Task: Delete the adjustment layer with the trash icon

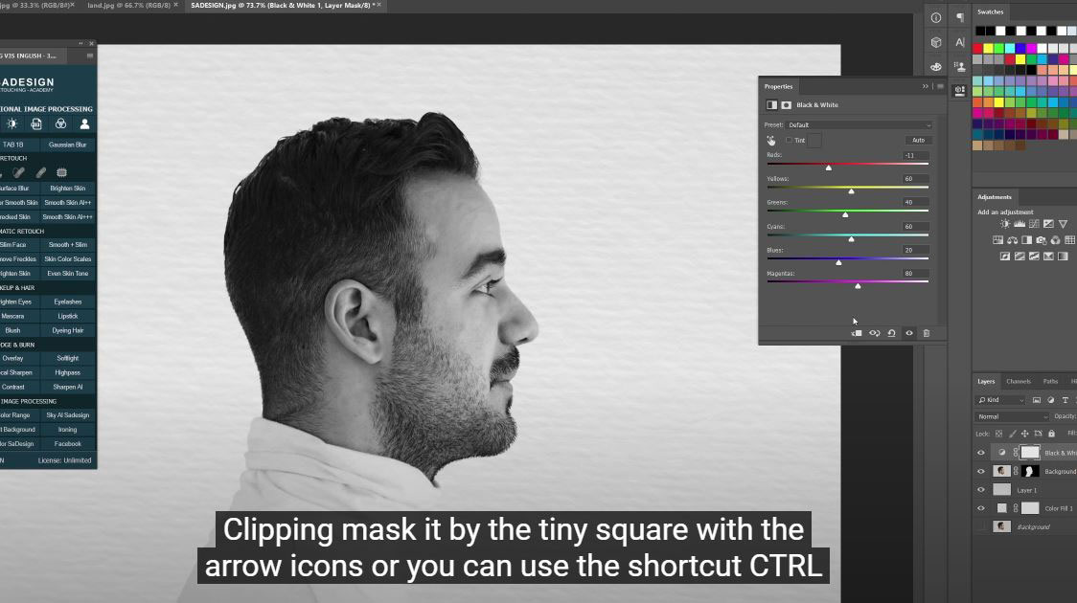Action: point(926,333)
